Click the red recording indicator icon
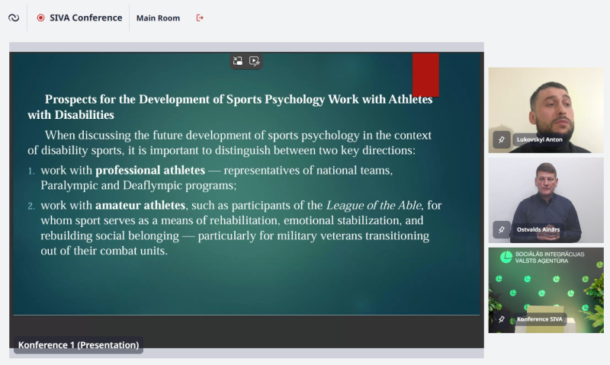This screenshot has width=610, height=365. [x=40, y=18]
